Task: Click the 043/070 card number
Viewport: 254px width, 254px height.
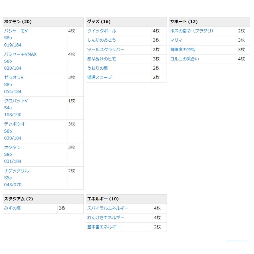Action: 13,184
